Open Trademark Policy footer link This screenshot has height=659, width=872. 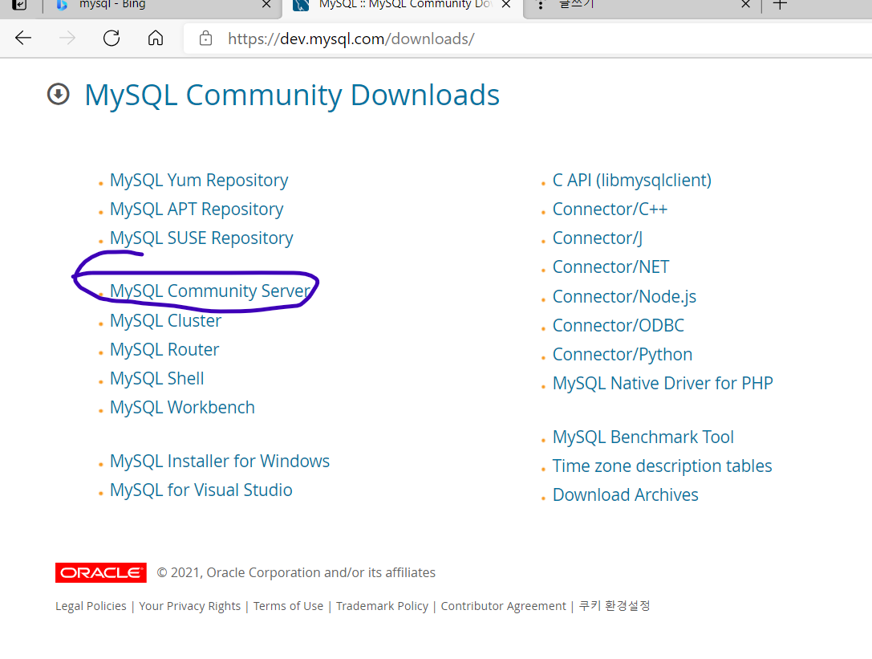point(382,606)
